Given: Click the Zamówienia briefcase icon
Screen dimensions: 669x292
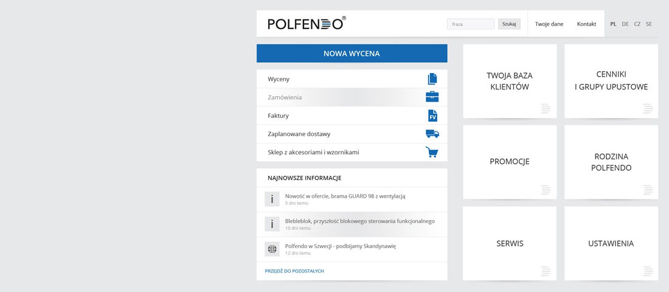Looking at the screenshot, I should (x=432, y=97).
